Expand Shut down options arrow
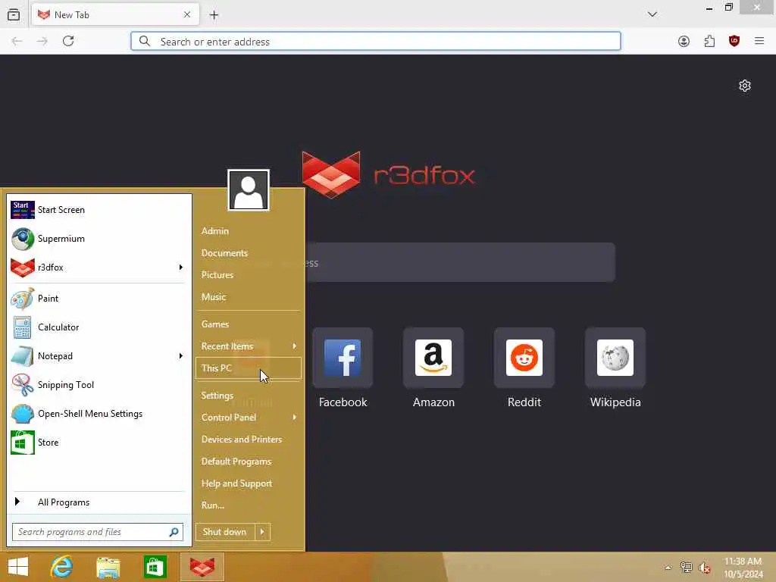776x582 pixels. 262,532
